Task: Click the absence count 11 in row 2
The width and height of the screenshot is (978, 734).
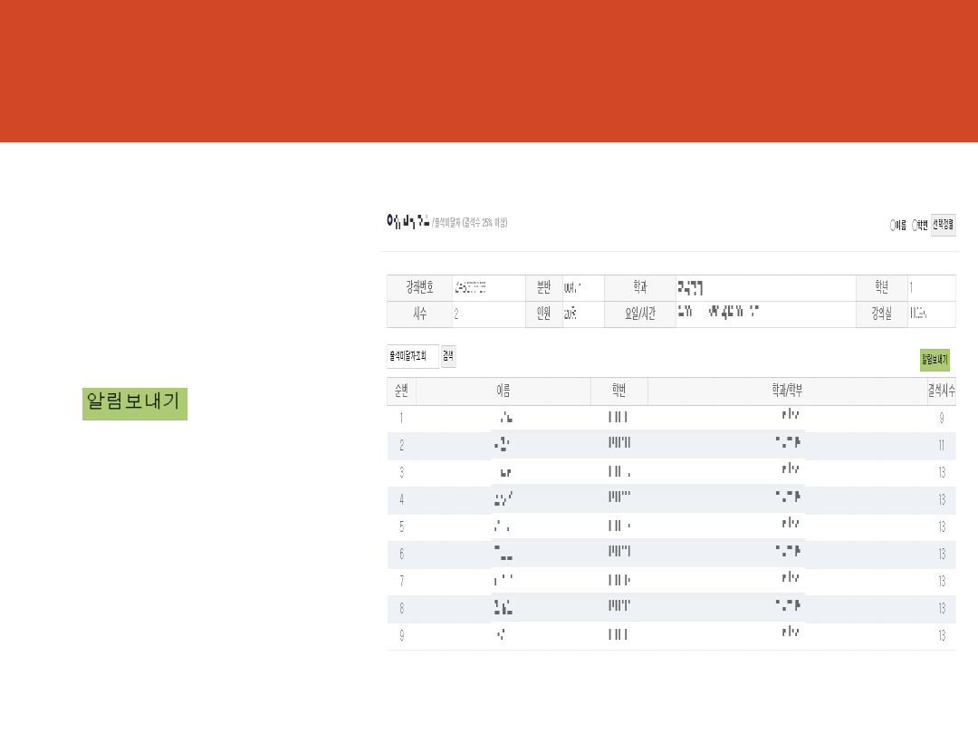Action: (942, 445)
